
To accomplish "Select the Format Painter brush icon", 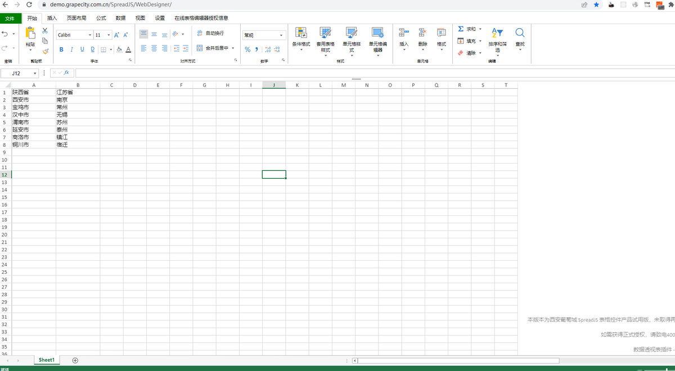I will click(45, 51).
